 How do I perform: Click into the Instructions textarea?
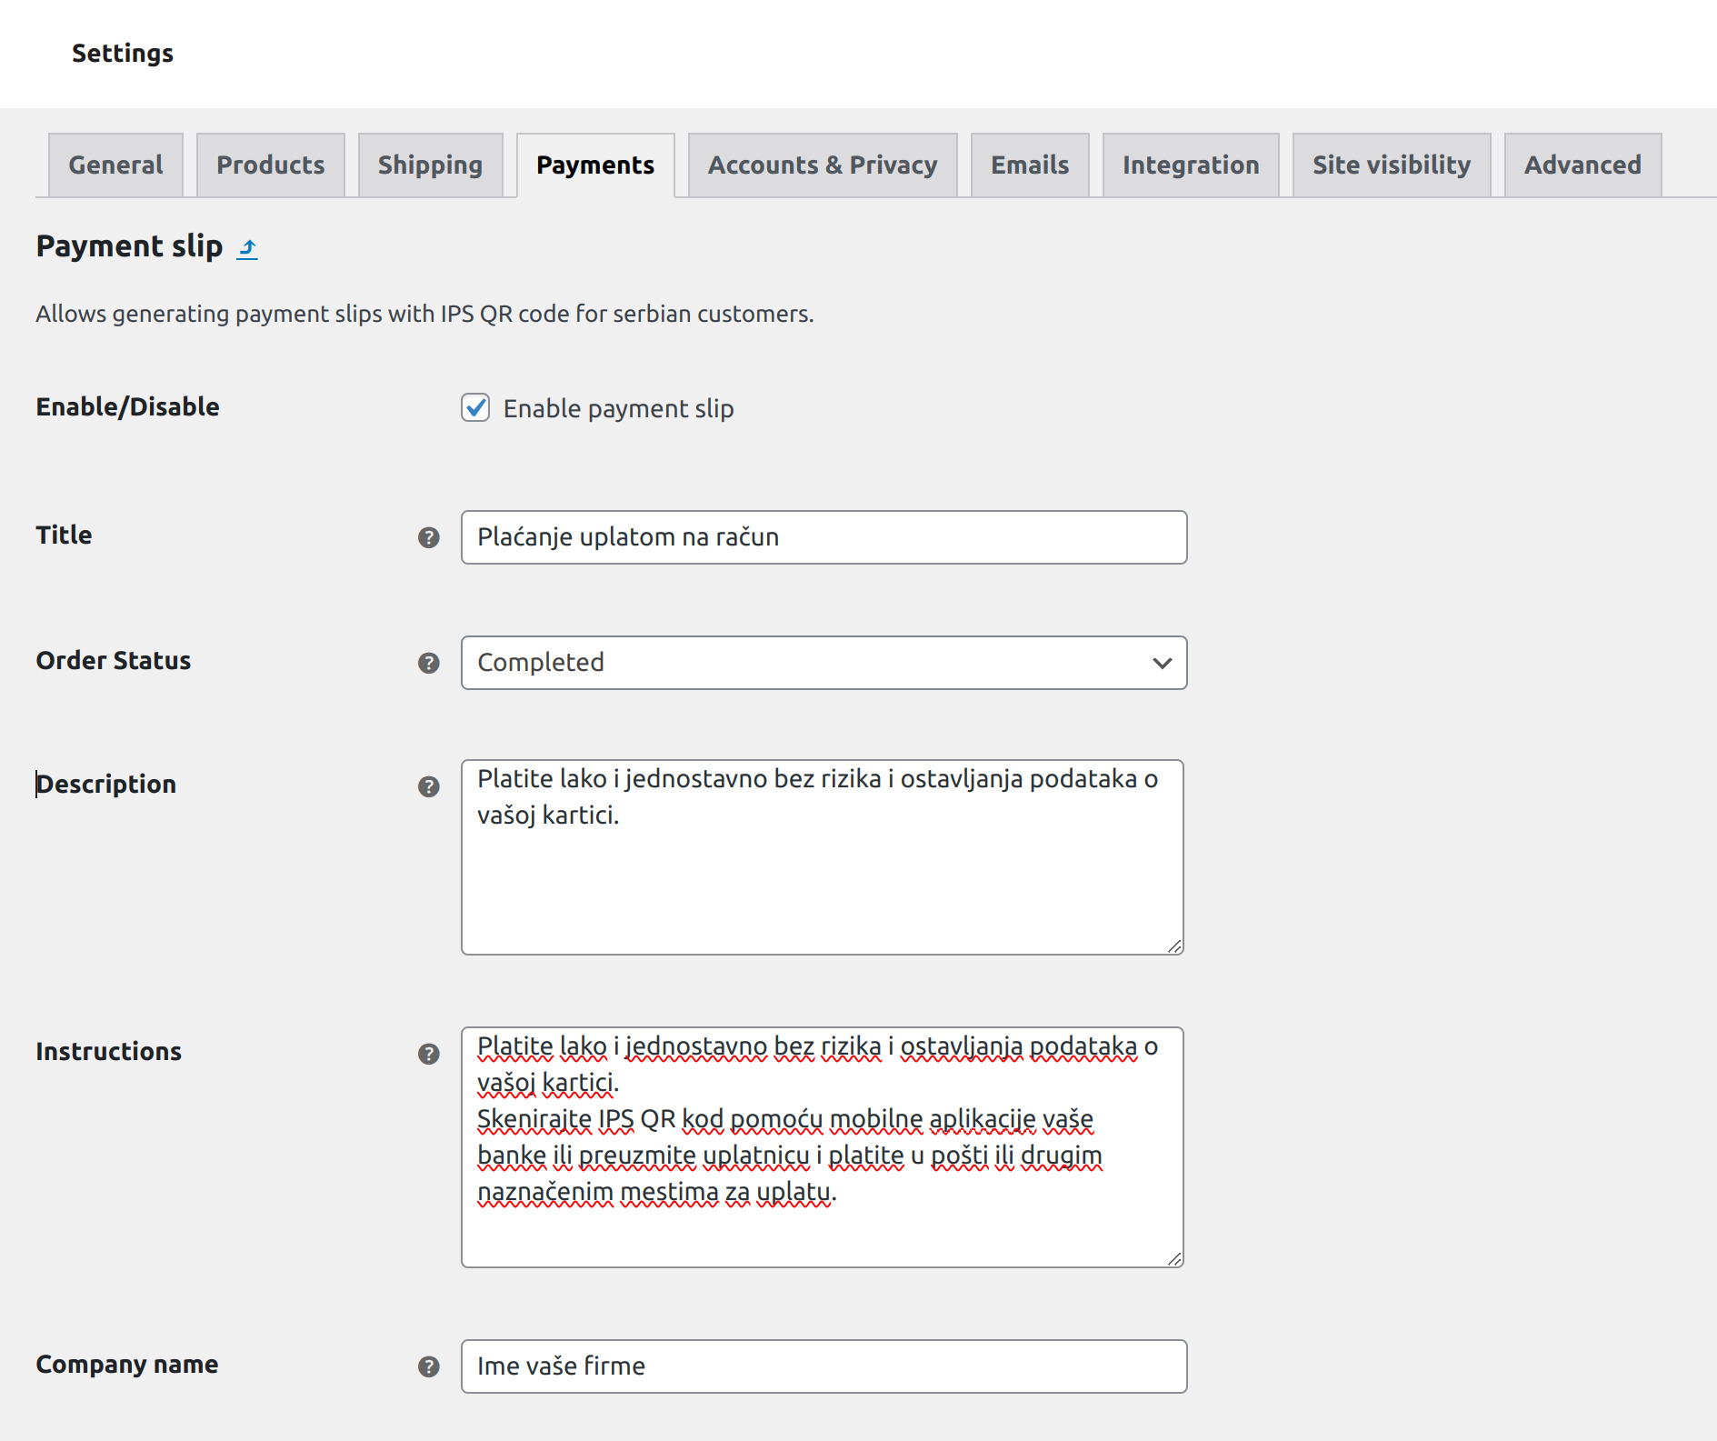pos(822,1232)
